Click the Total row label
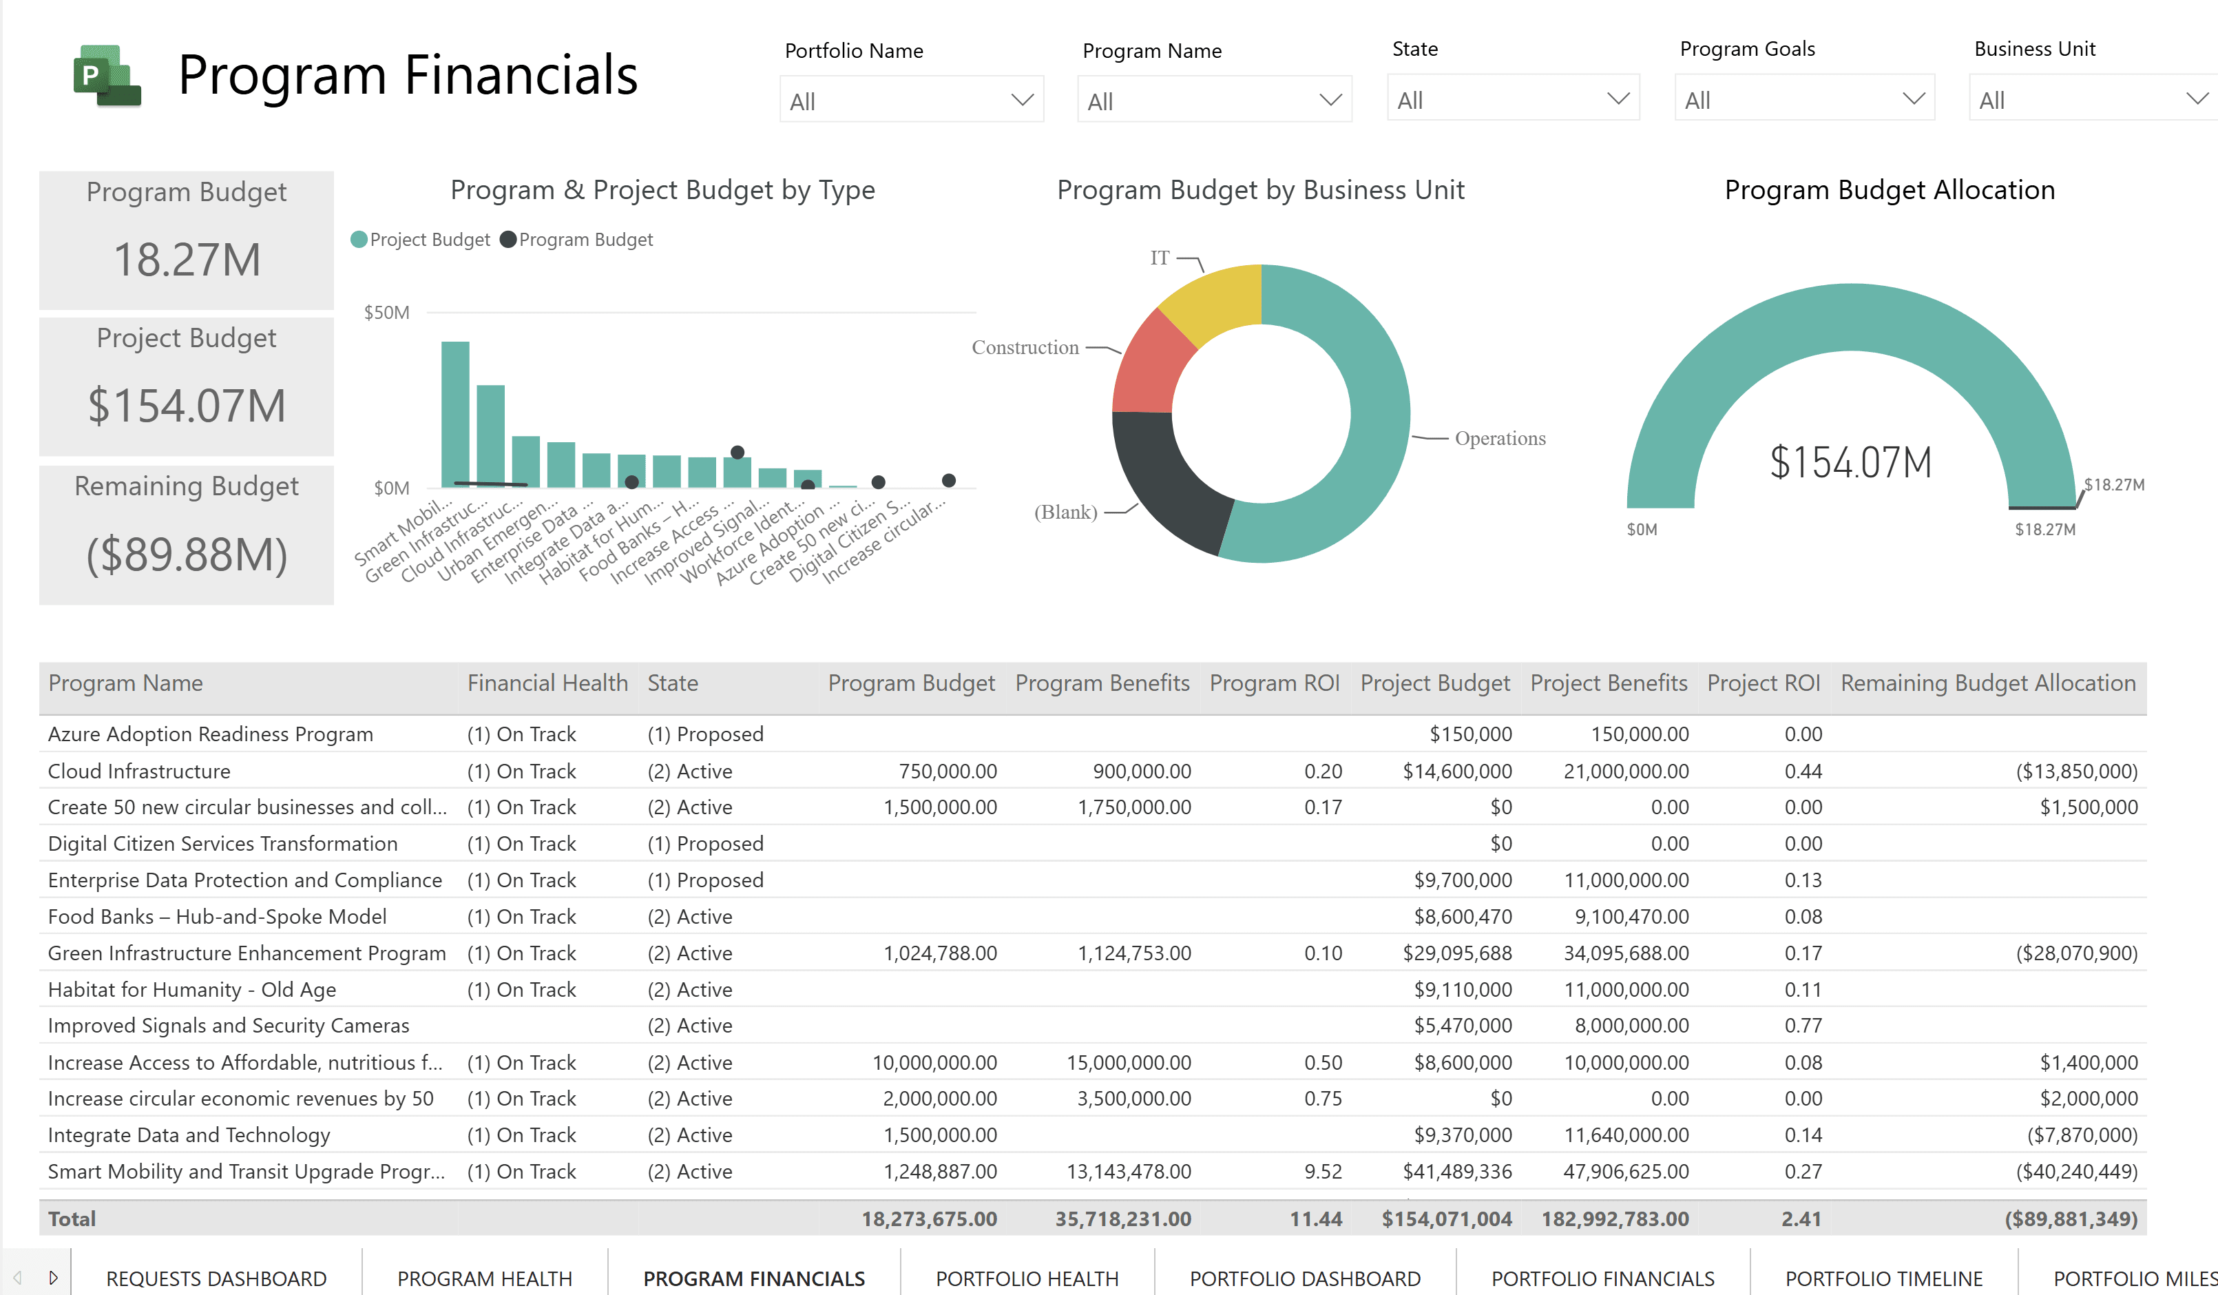 pyautogui.click(x=72, y=1219)
